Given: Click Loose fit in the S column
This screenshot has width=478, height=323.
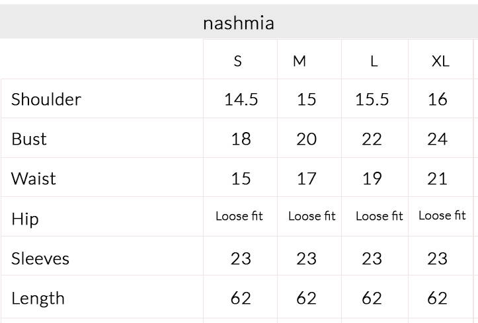Looking at the screenshot, I should tap(239, 216).
